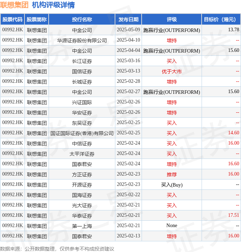Viewport: 241px width, 252px height.
Task: Click target price 14.60
Action: tap(234, 133)
